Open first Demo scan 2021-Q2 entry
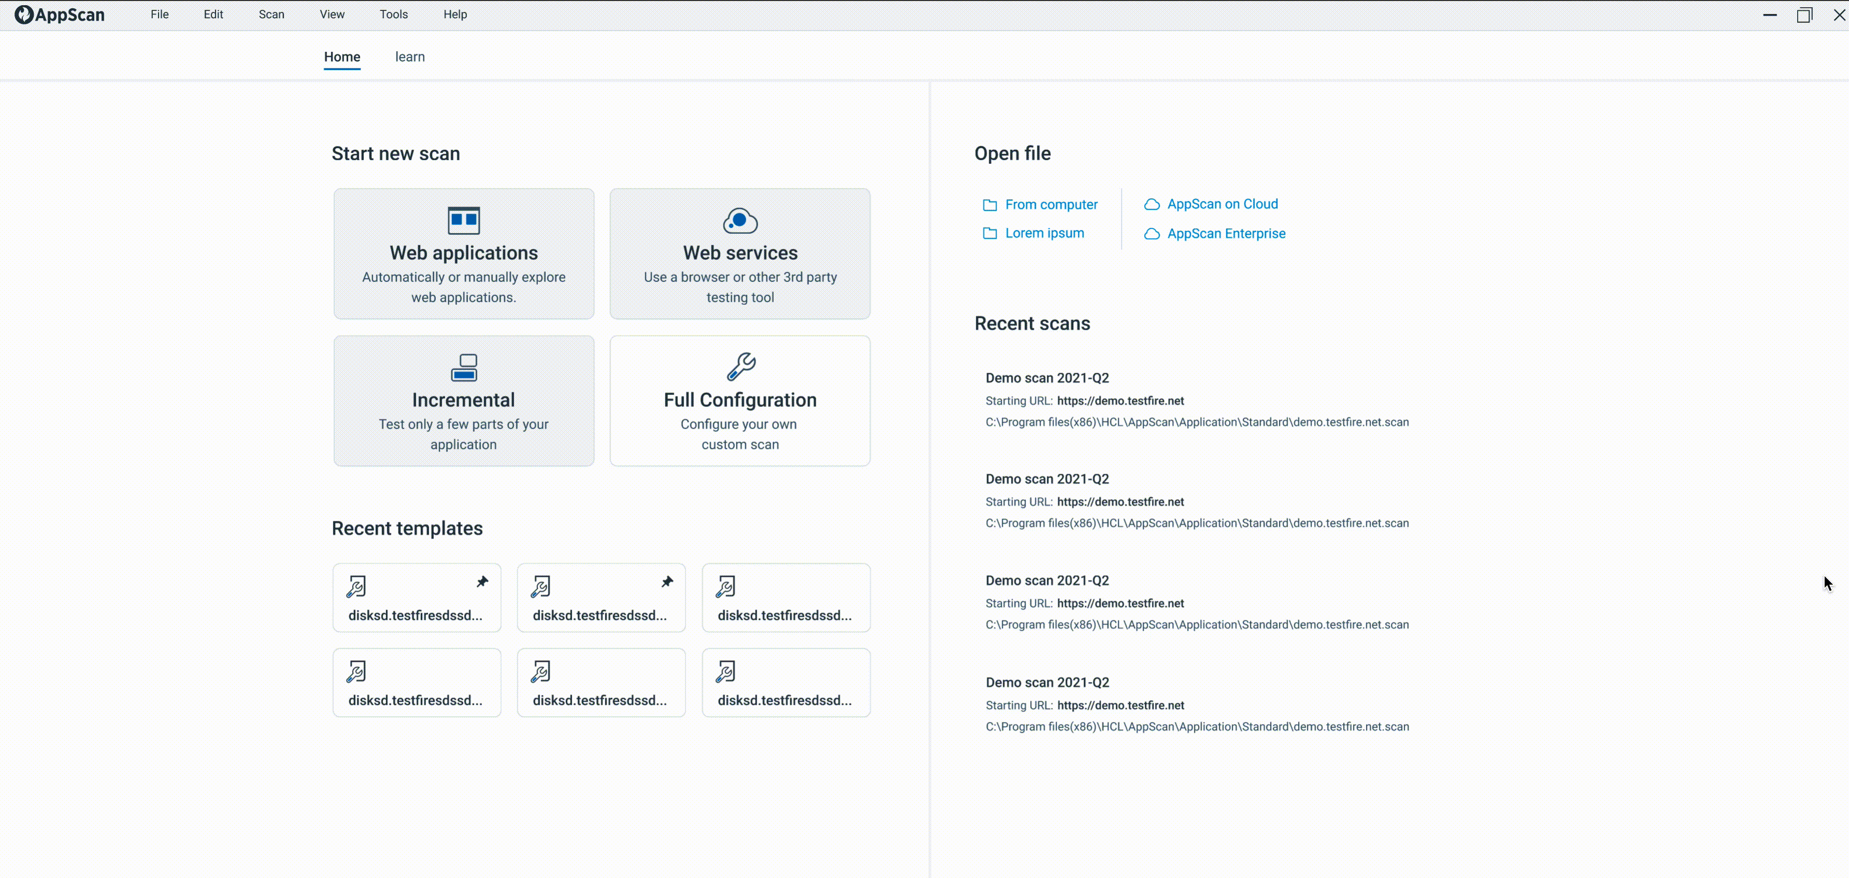Viewport: 1849px width, 878px height. [1047, 378]
